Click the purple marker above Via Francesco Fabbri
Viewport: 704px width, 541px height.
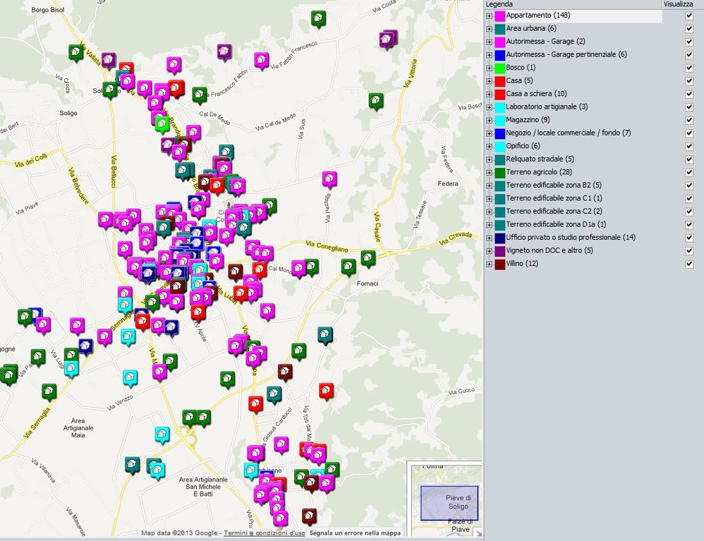click(224, 51)
